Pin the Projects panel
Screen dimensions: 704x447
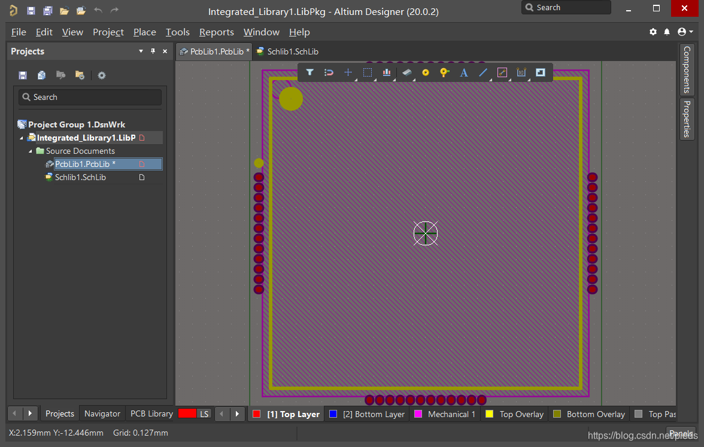click(x=153, y=51)
